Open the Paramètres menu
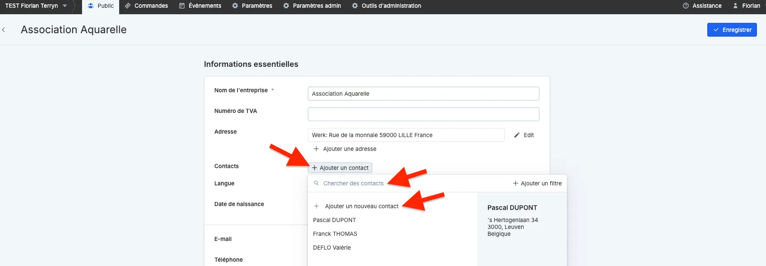 (252, 6)
